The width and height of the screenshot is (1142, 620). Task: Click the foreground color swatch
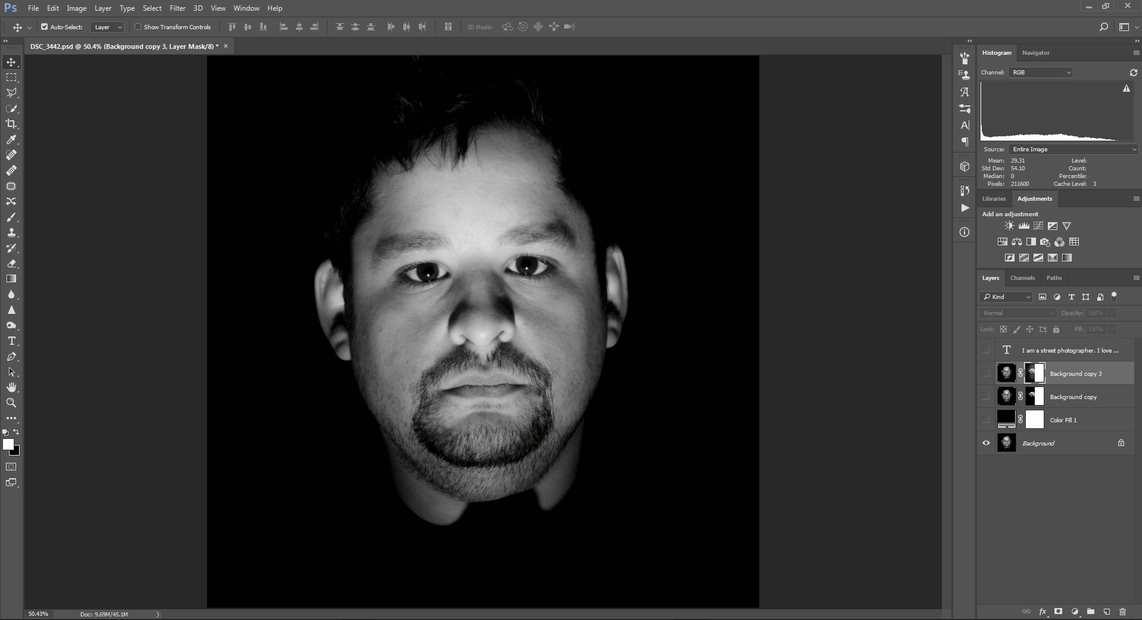pyautogui.click(x=8, y=444)
